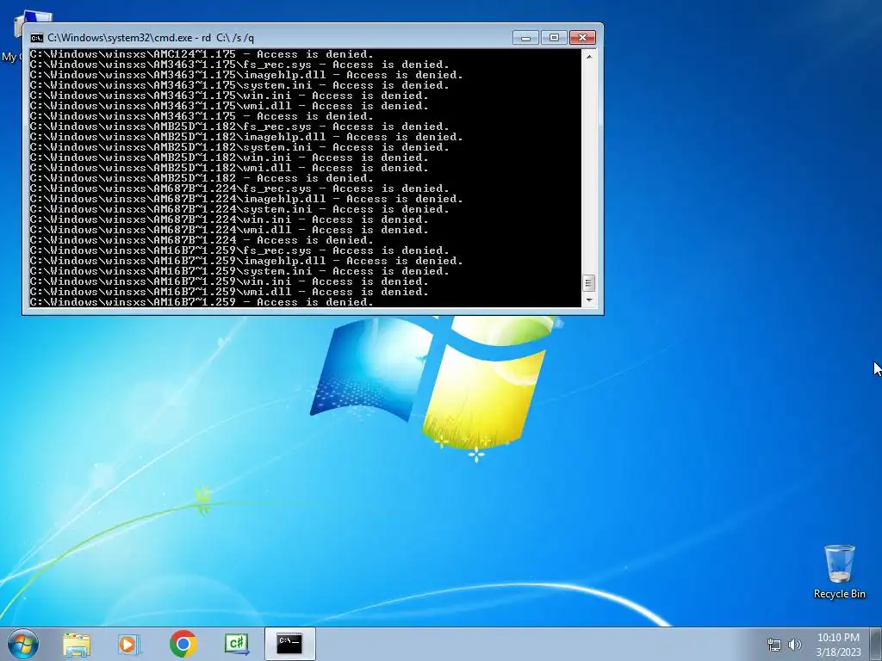882x661 pixels.
Task: Click line AM687B~1.224\wmi.dll
Action: point(229,230)
